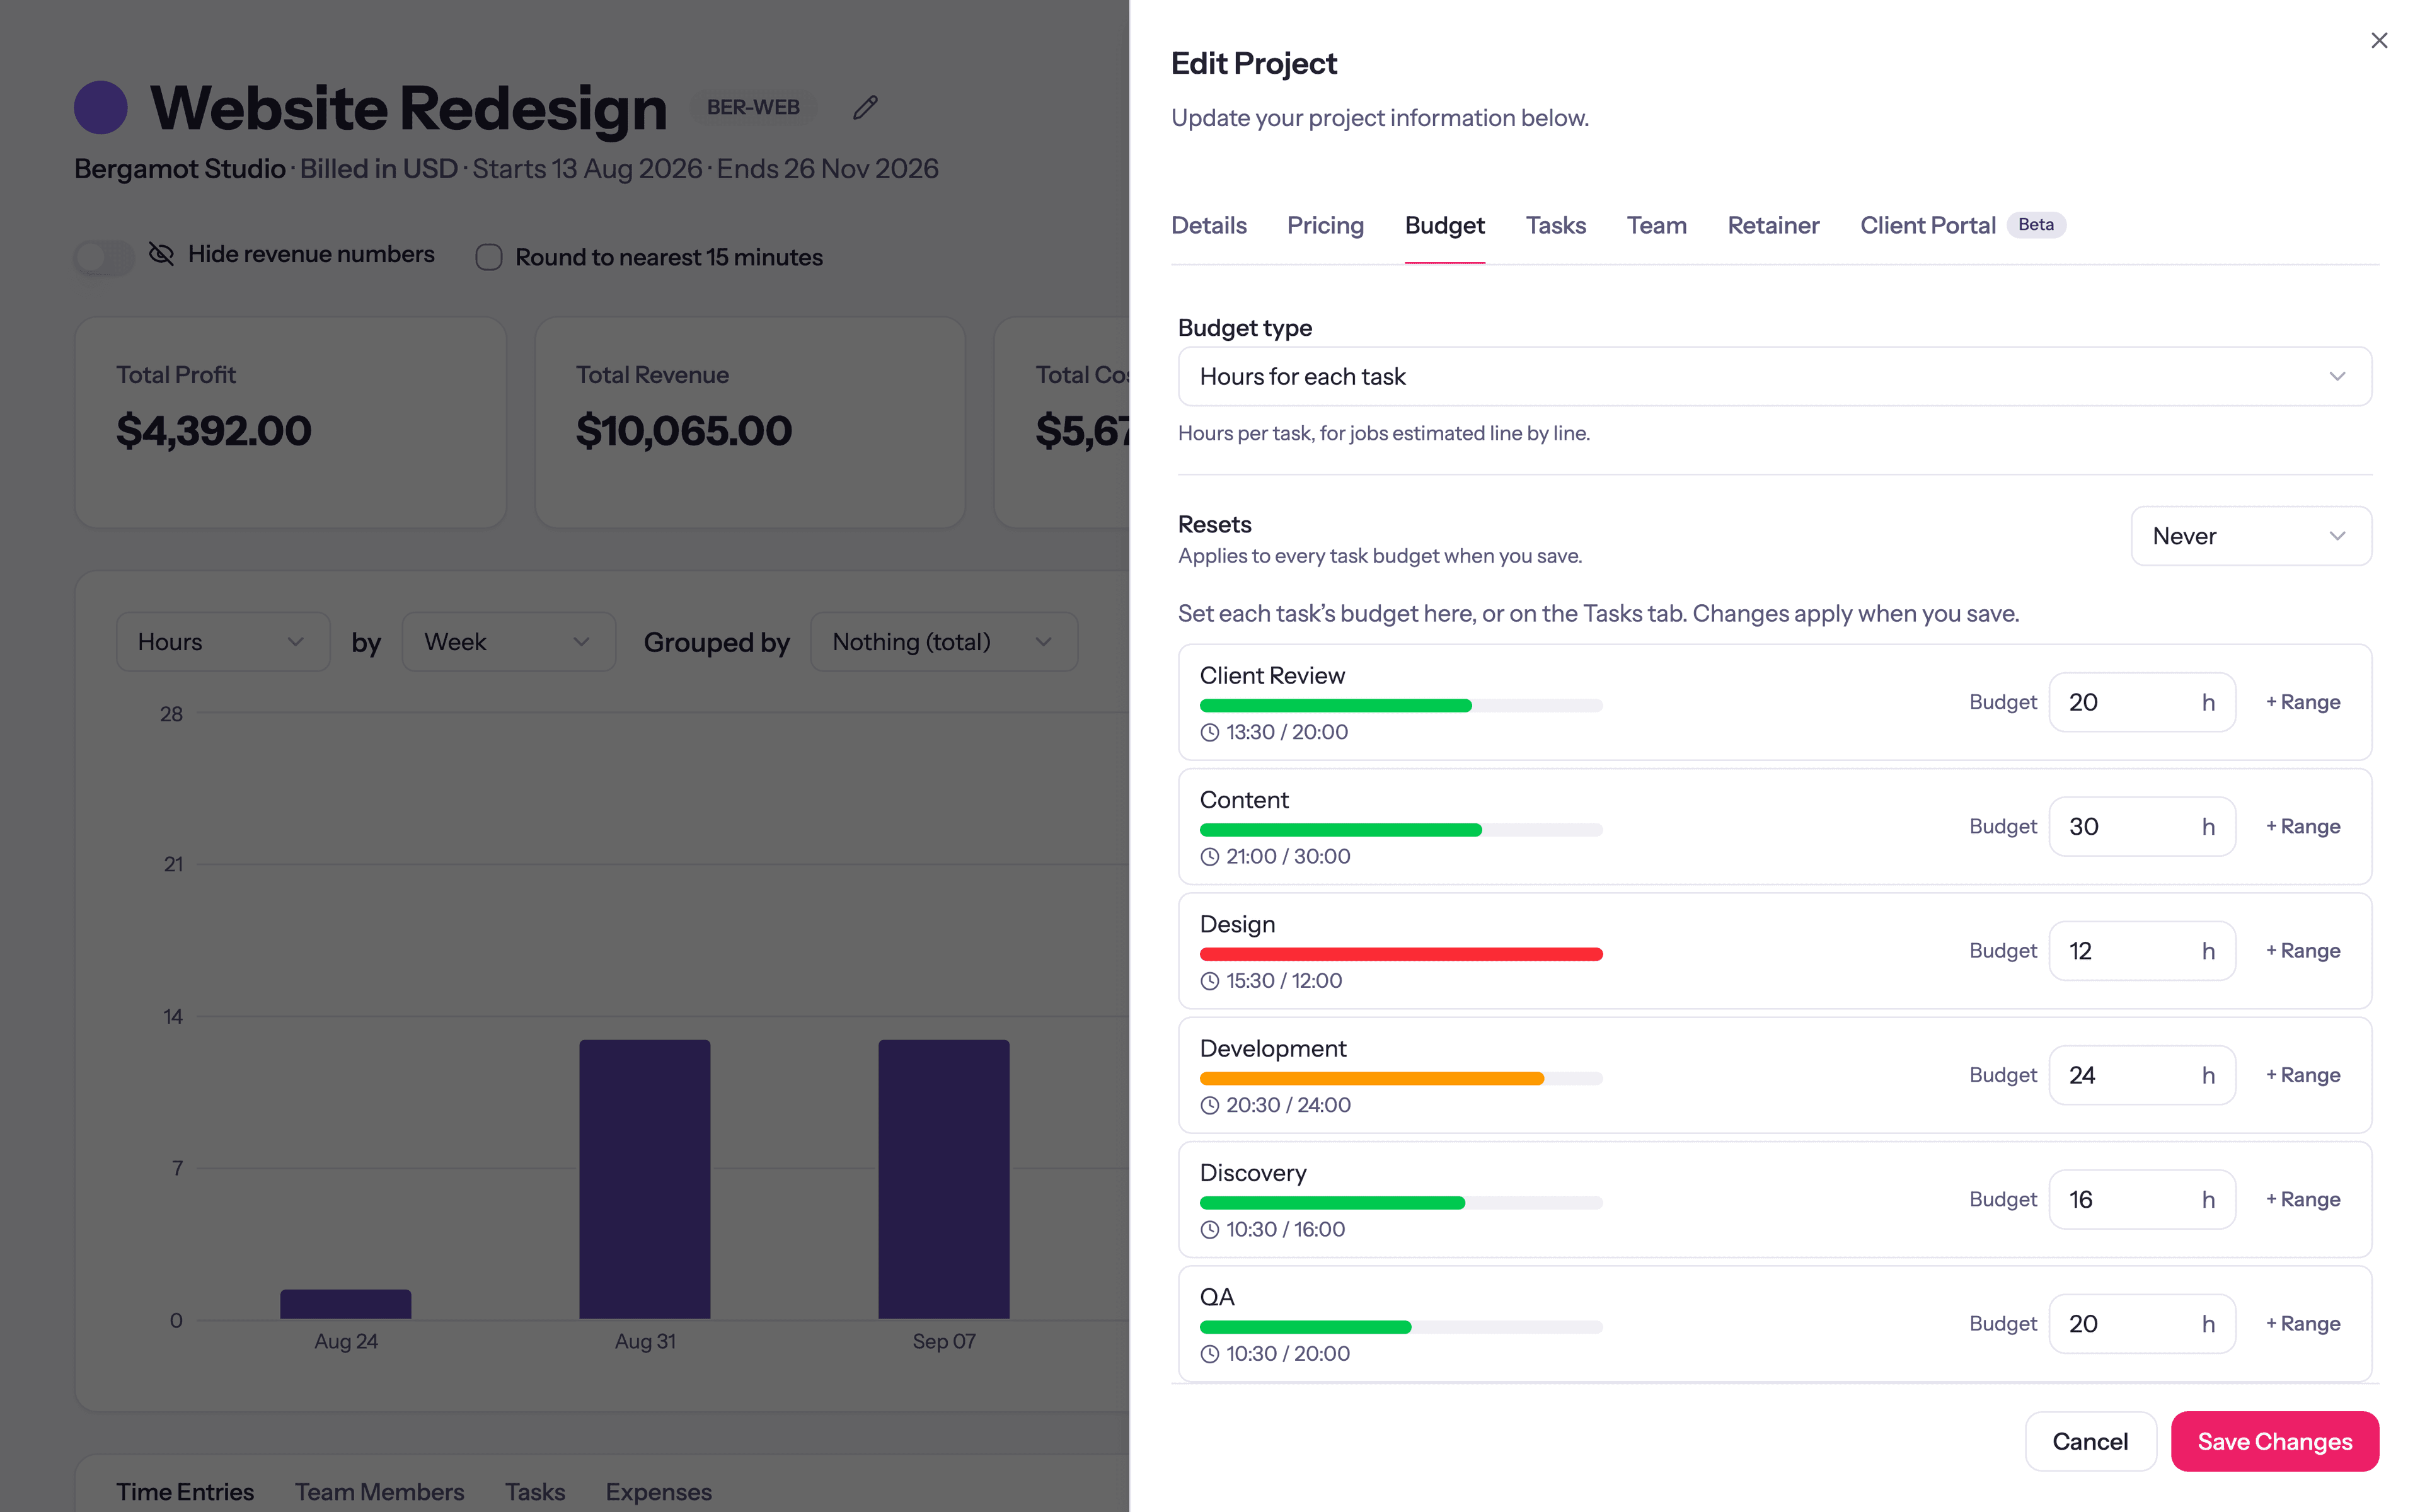Viewport: 2420px width, 1512px height.
Task: Open the Client Portal Beta tab
Action: tap(1962, 225)
